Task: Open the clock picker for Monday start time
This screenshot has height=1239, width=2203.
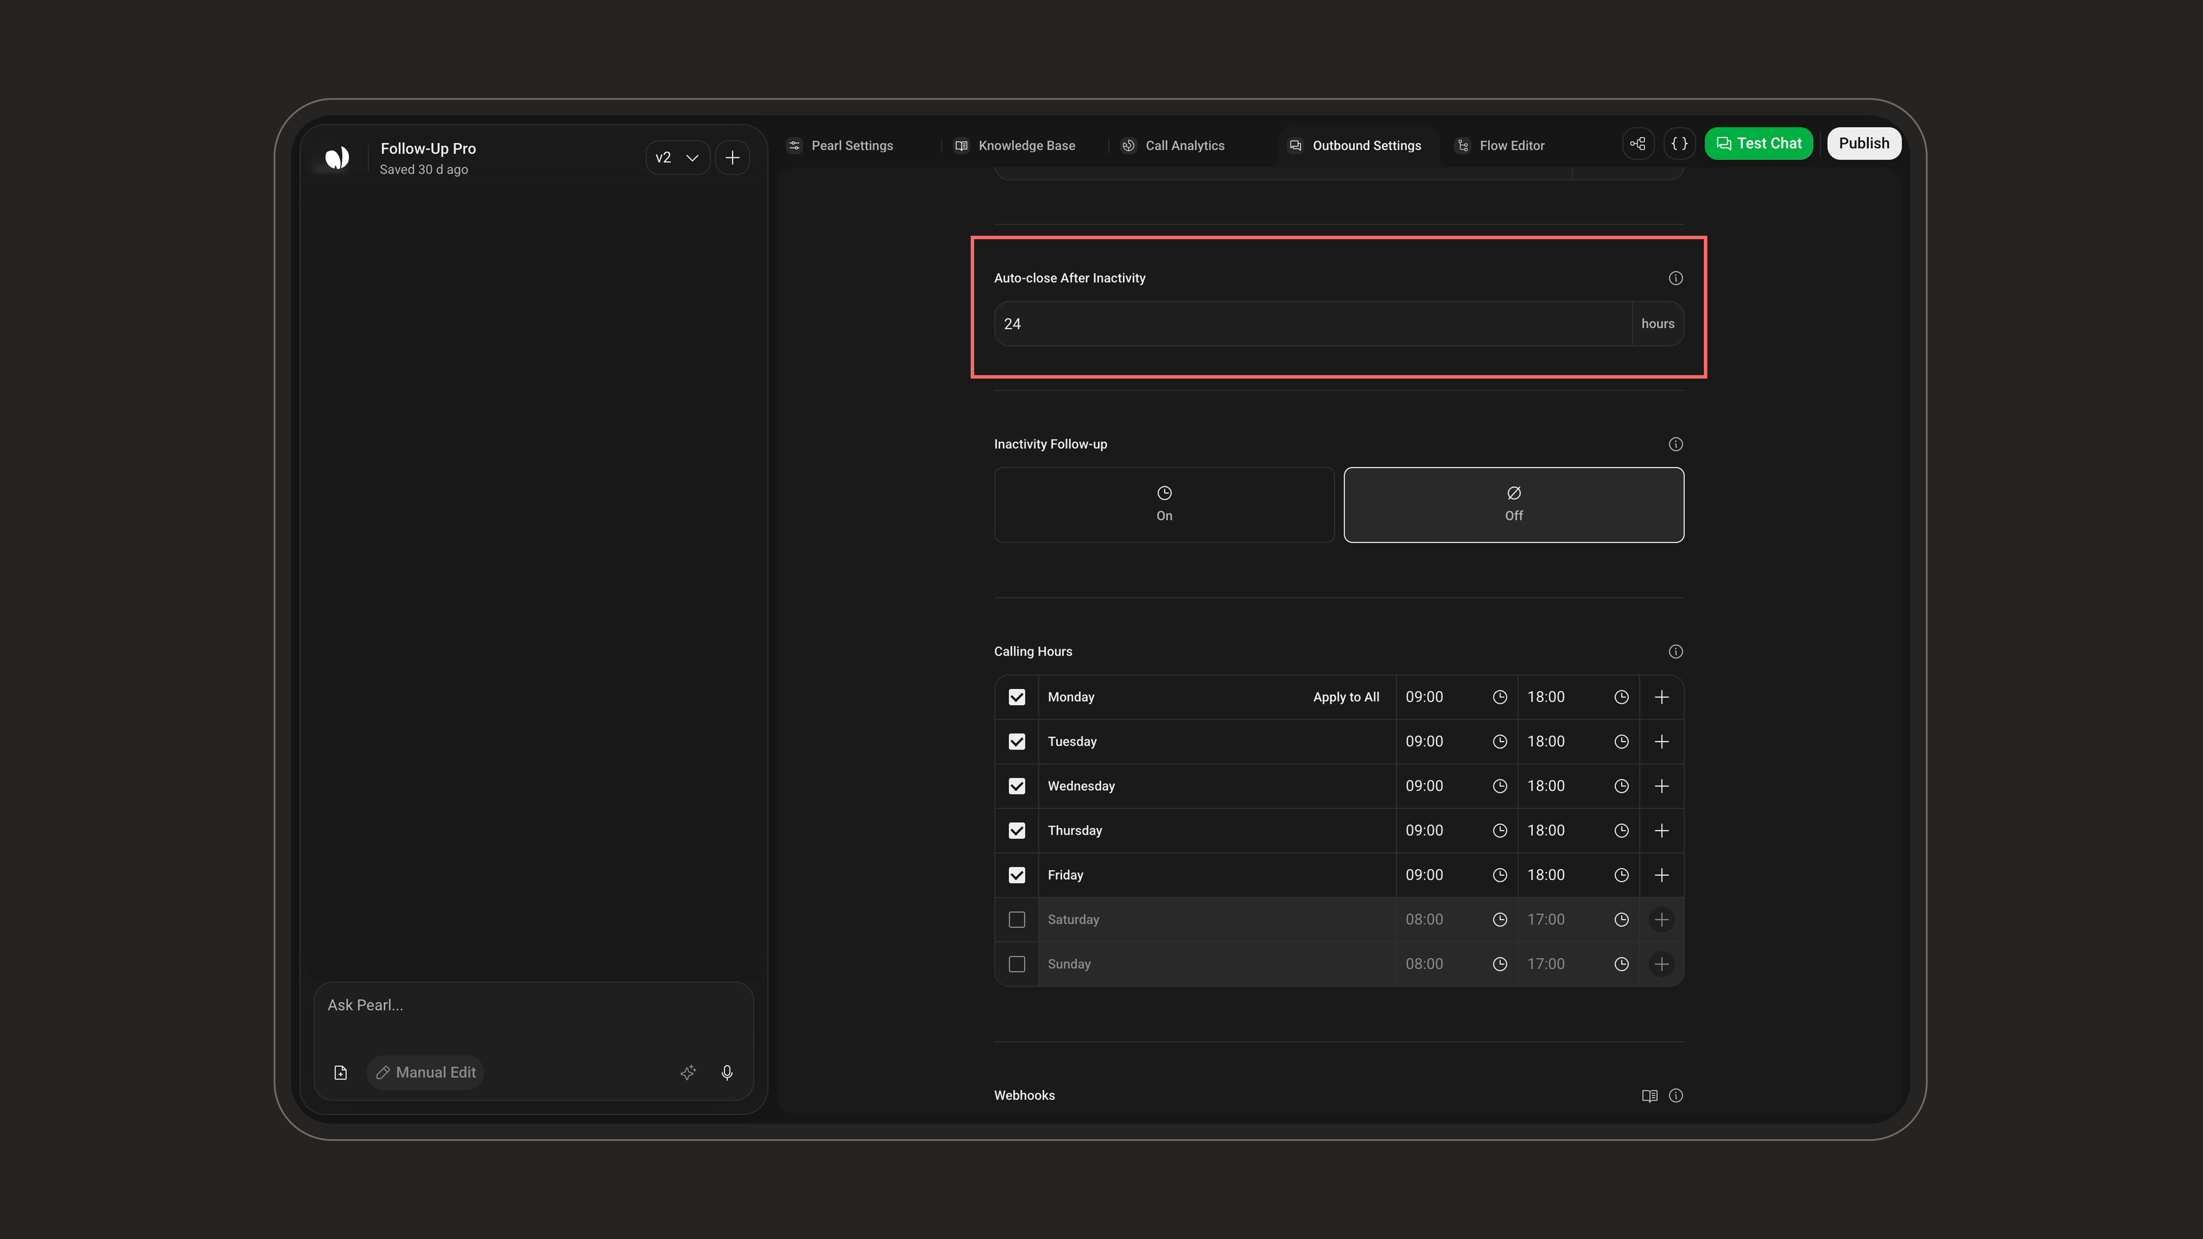Action: [1499, 697]
